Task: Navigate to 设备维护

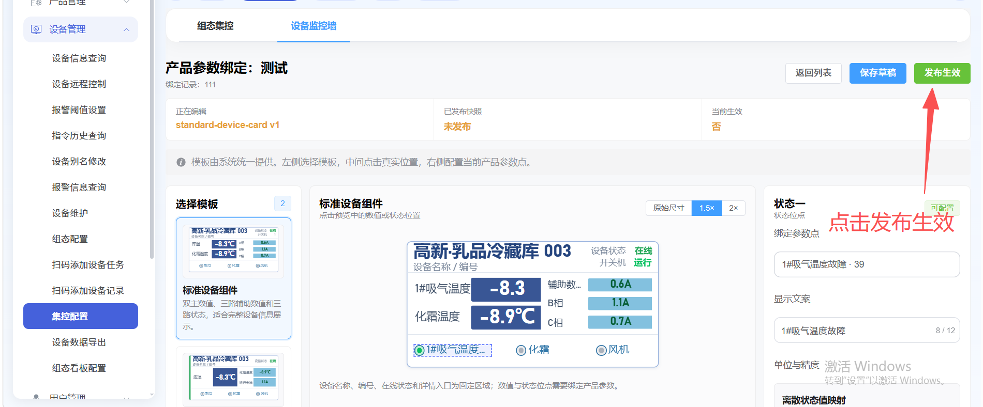Action: [70, 213]
